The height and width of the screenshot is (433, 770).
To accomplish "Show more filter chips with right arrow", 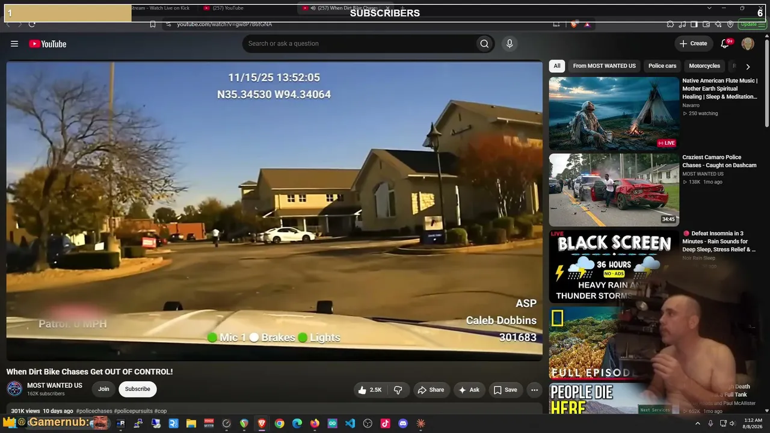I will coord(748,66).
